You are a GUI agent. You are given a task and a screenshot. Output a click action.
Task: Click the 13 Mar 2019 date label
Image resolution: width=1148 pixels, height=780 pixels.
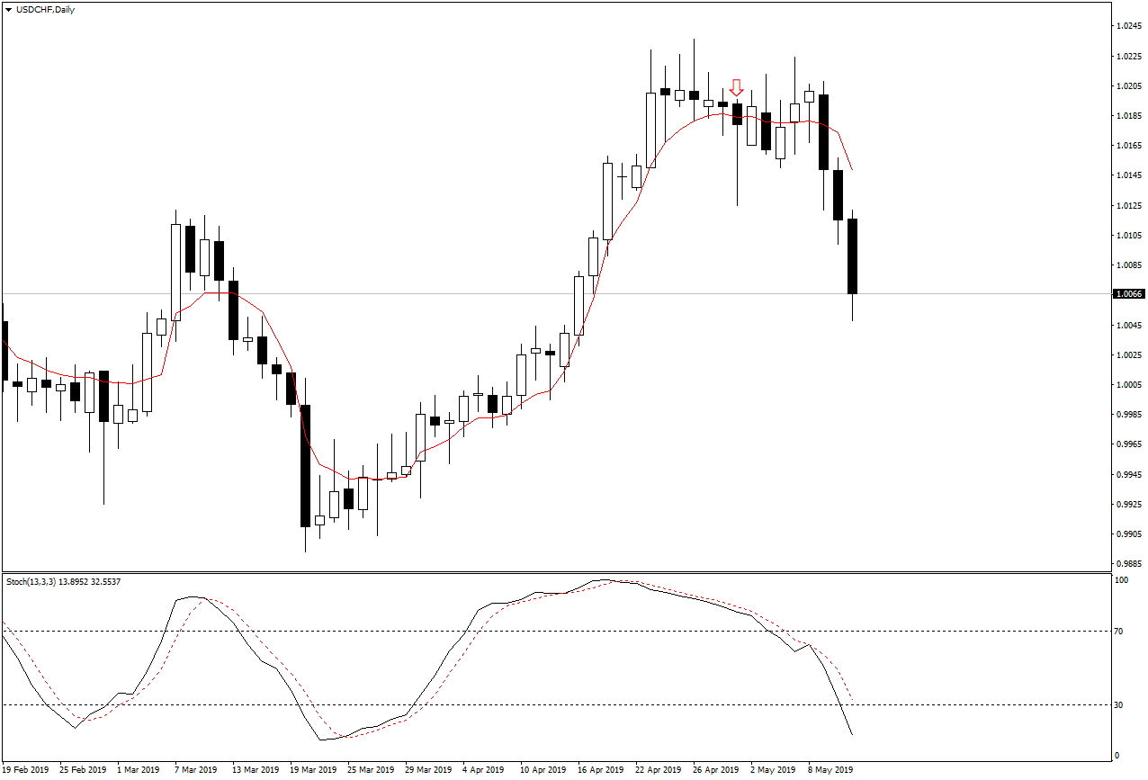[x=256, y=770]
